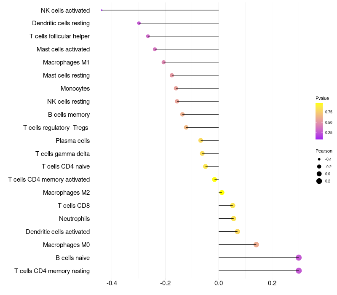
Task: Click the 0.2 x-axis tick label
Action: tap(272, 283)
